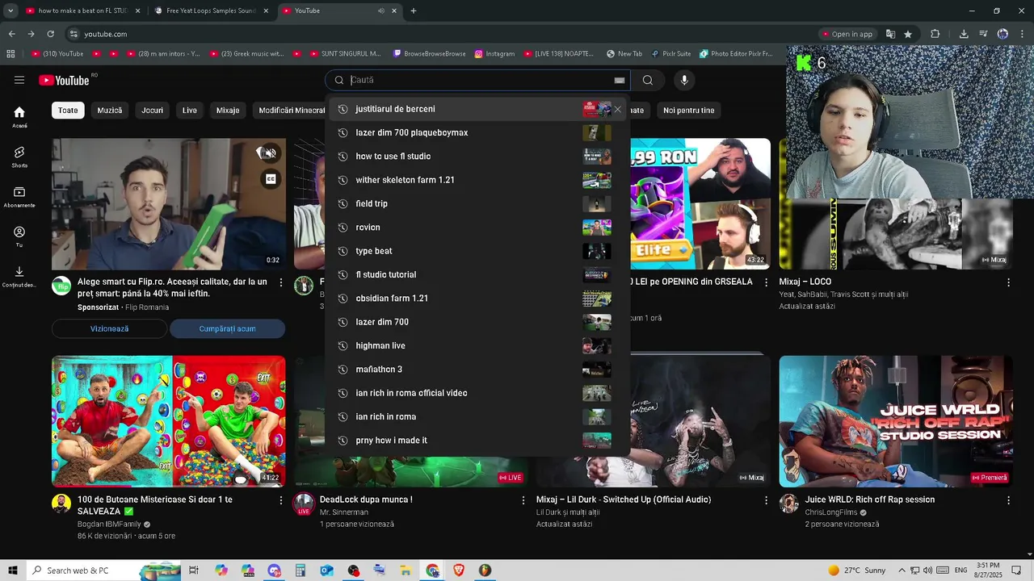Close the Free Yeat Loops Samples tab
Viewport: 1034px width, 581px height.
266,10
